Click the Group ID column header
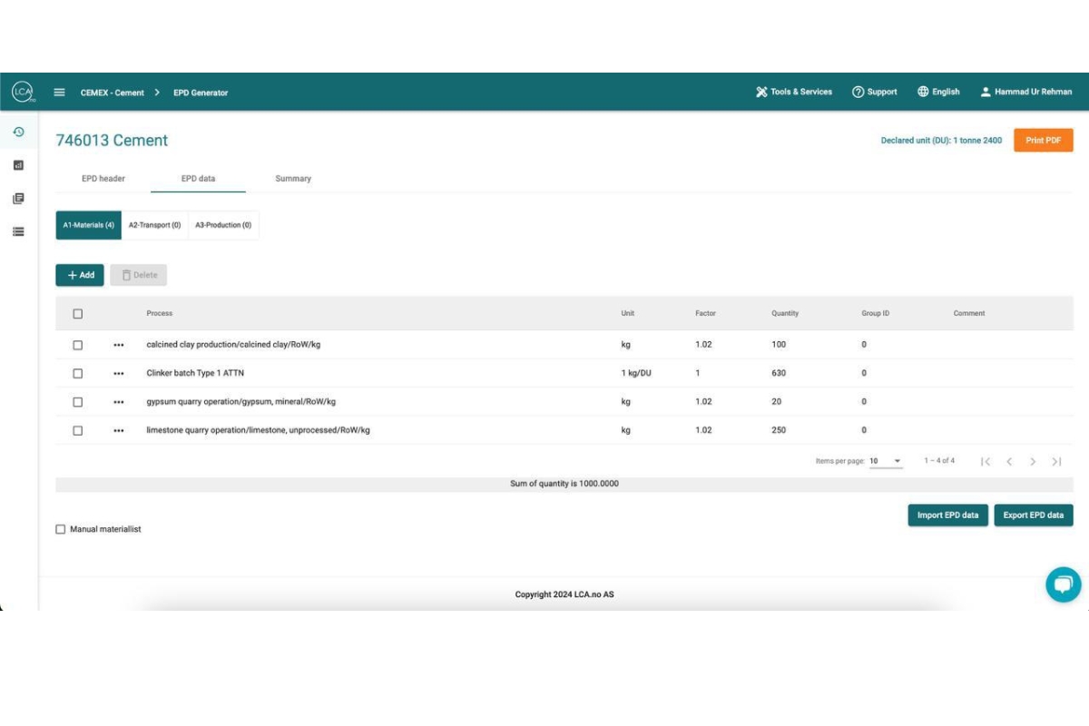 (875, 314)
